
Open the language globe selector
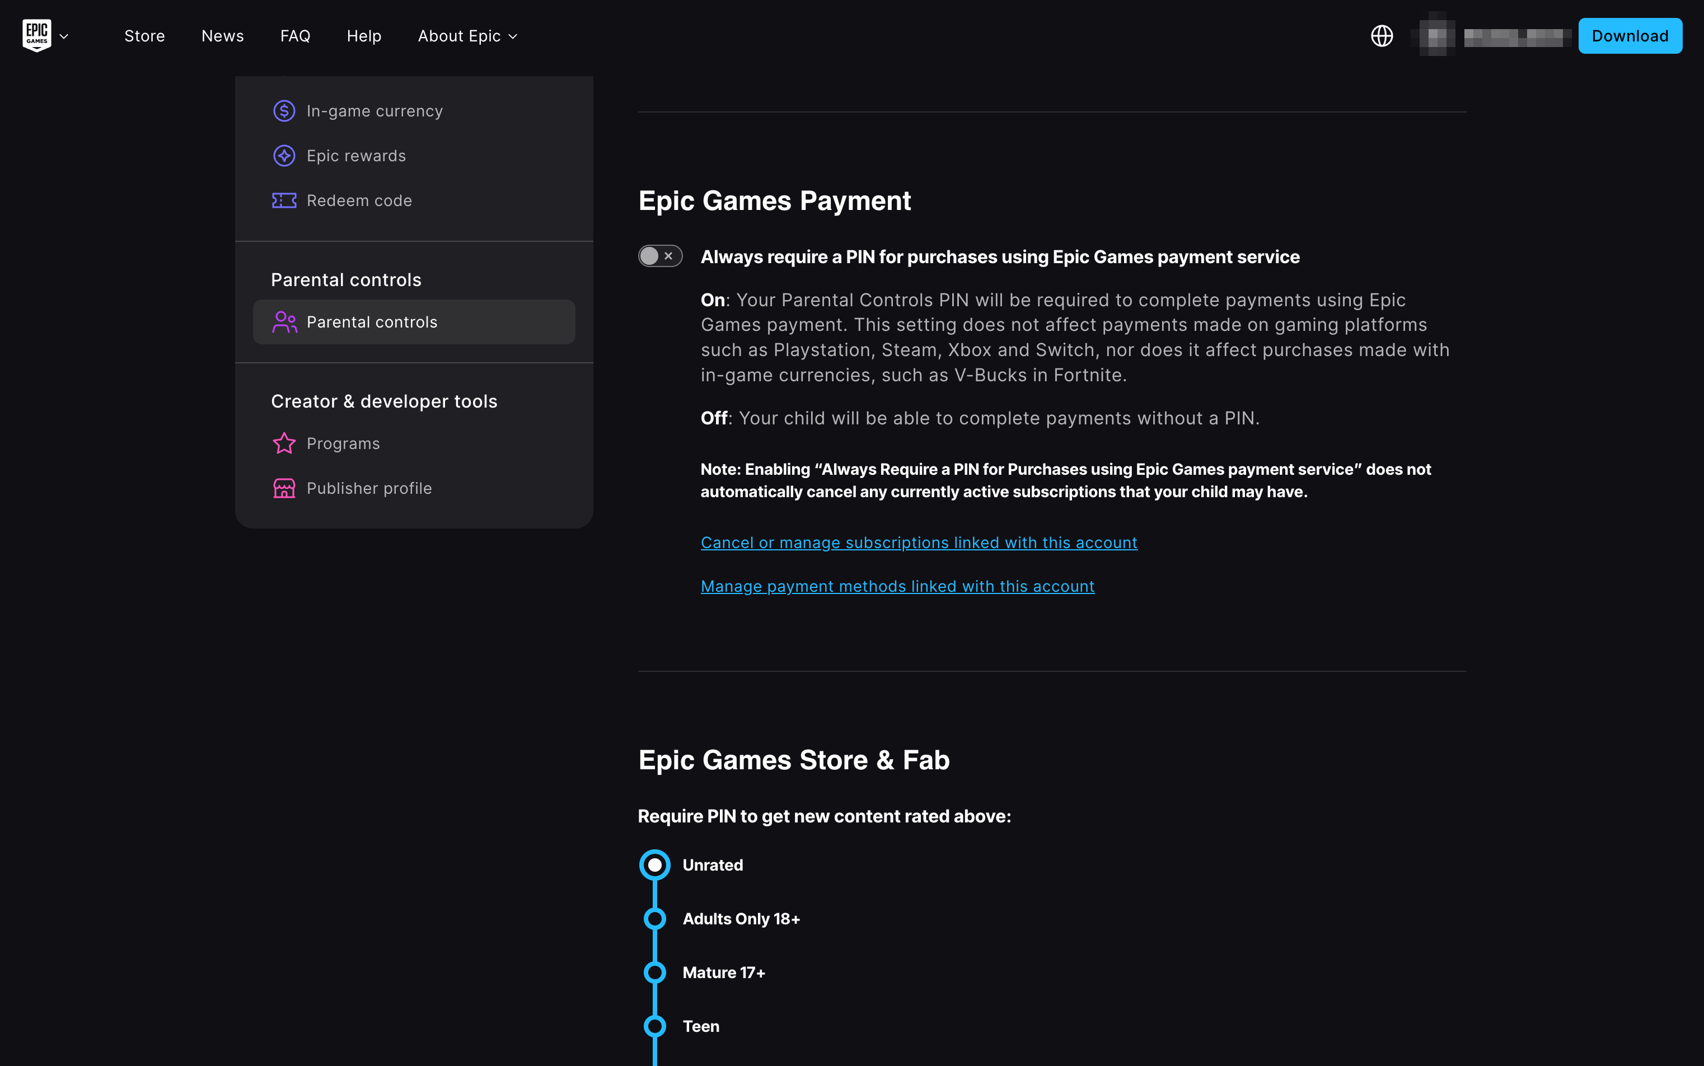coord(1381,36)
